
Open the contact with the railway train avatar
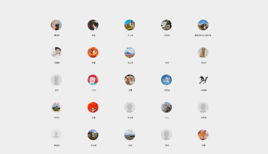click(x=203, y=25)
